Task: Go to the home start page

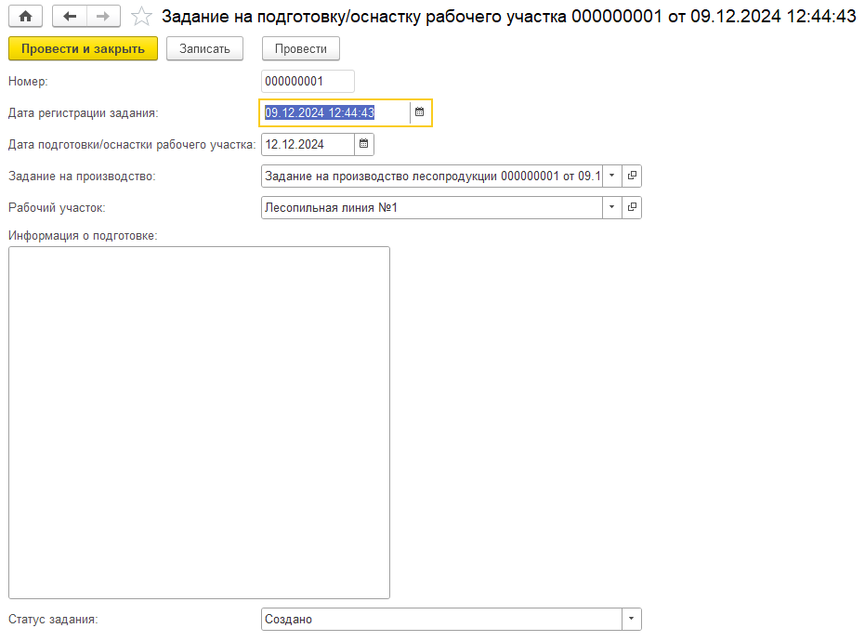Action: click(x=25, y=16)
